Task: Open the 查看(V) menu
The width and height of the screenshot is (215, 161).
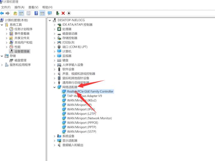Action: pos(33,7)
